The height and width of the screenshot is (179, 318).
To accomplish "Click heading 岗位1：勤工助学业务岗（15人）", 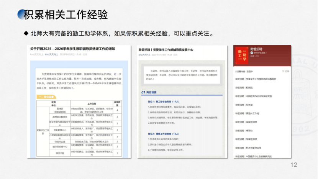I will [x=164, y=102].
